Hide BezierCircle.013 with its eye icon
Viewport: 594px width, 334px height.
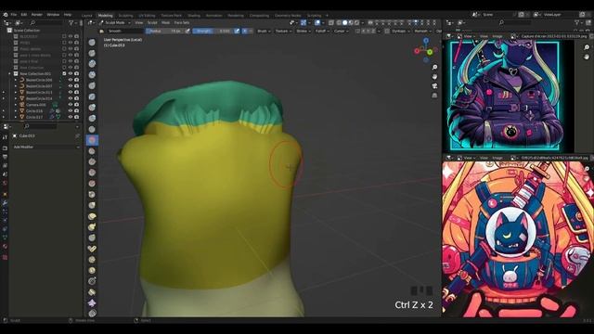[x=71, y=92]
